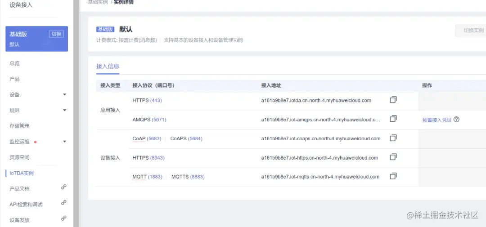
Task: Open API检索和调试 sidebar link
Action: pyautogui.click(x=26, y=205)
